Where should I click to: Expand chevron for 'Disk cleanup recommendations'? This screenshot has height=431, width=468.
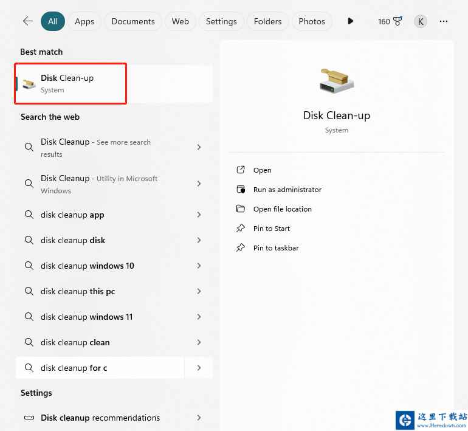(199, 418)
